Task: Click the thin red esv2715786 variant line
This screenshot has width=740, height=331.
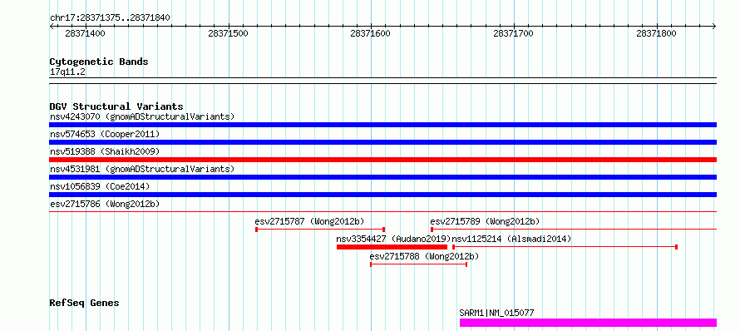Action: (x=382, y=212)
